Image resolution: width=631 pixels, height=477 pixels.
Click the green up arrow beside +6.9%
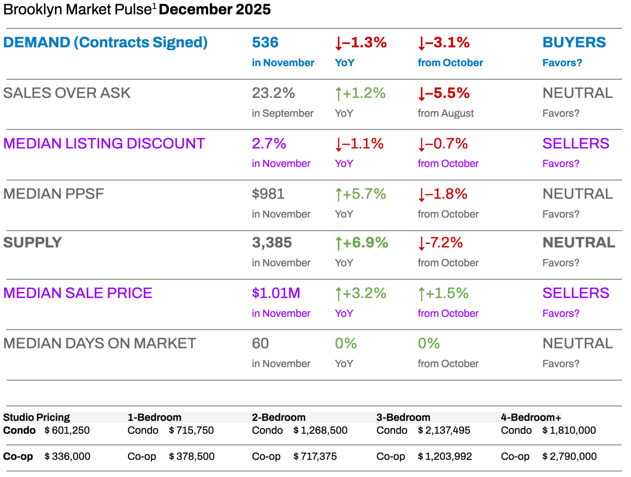[338, 244]
